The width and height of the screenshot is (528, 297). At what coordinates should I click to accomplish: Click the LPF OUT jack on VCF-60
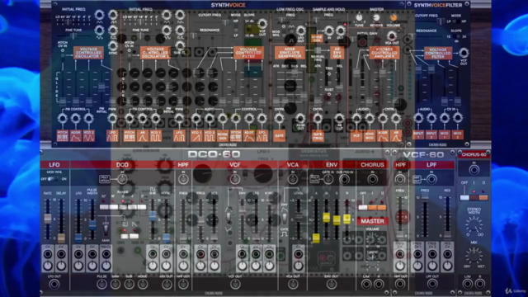pyautogui.click(x=432, y=285)
